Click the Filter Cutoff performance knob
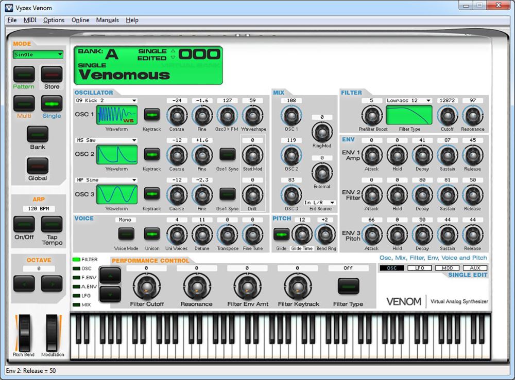The height and width of the screenshot is (380, 515). point(146,286)
